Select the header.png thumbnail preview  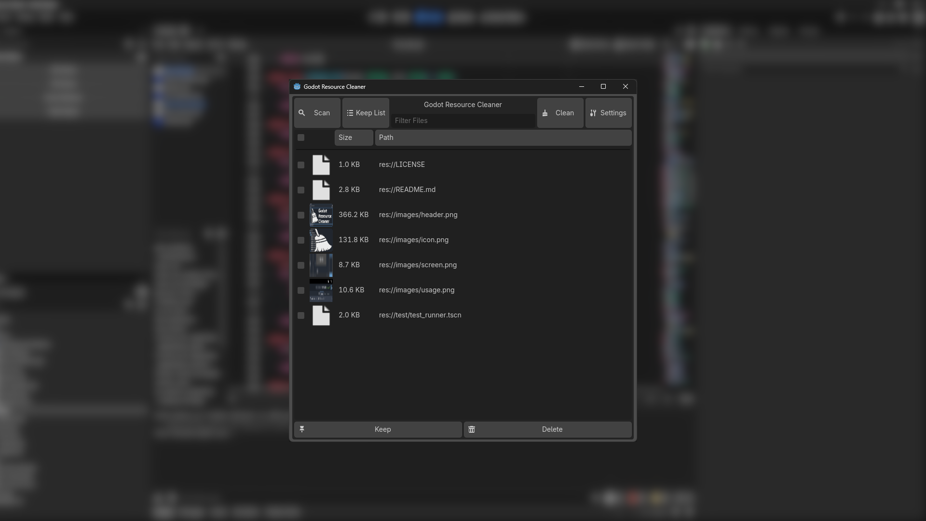click(321, 215)
